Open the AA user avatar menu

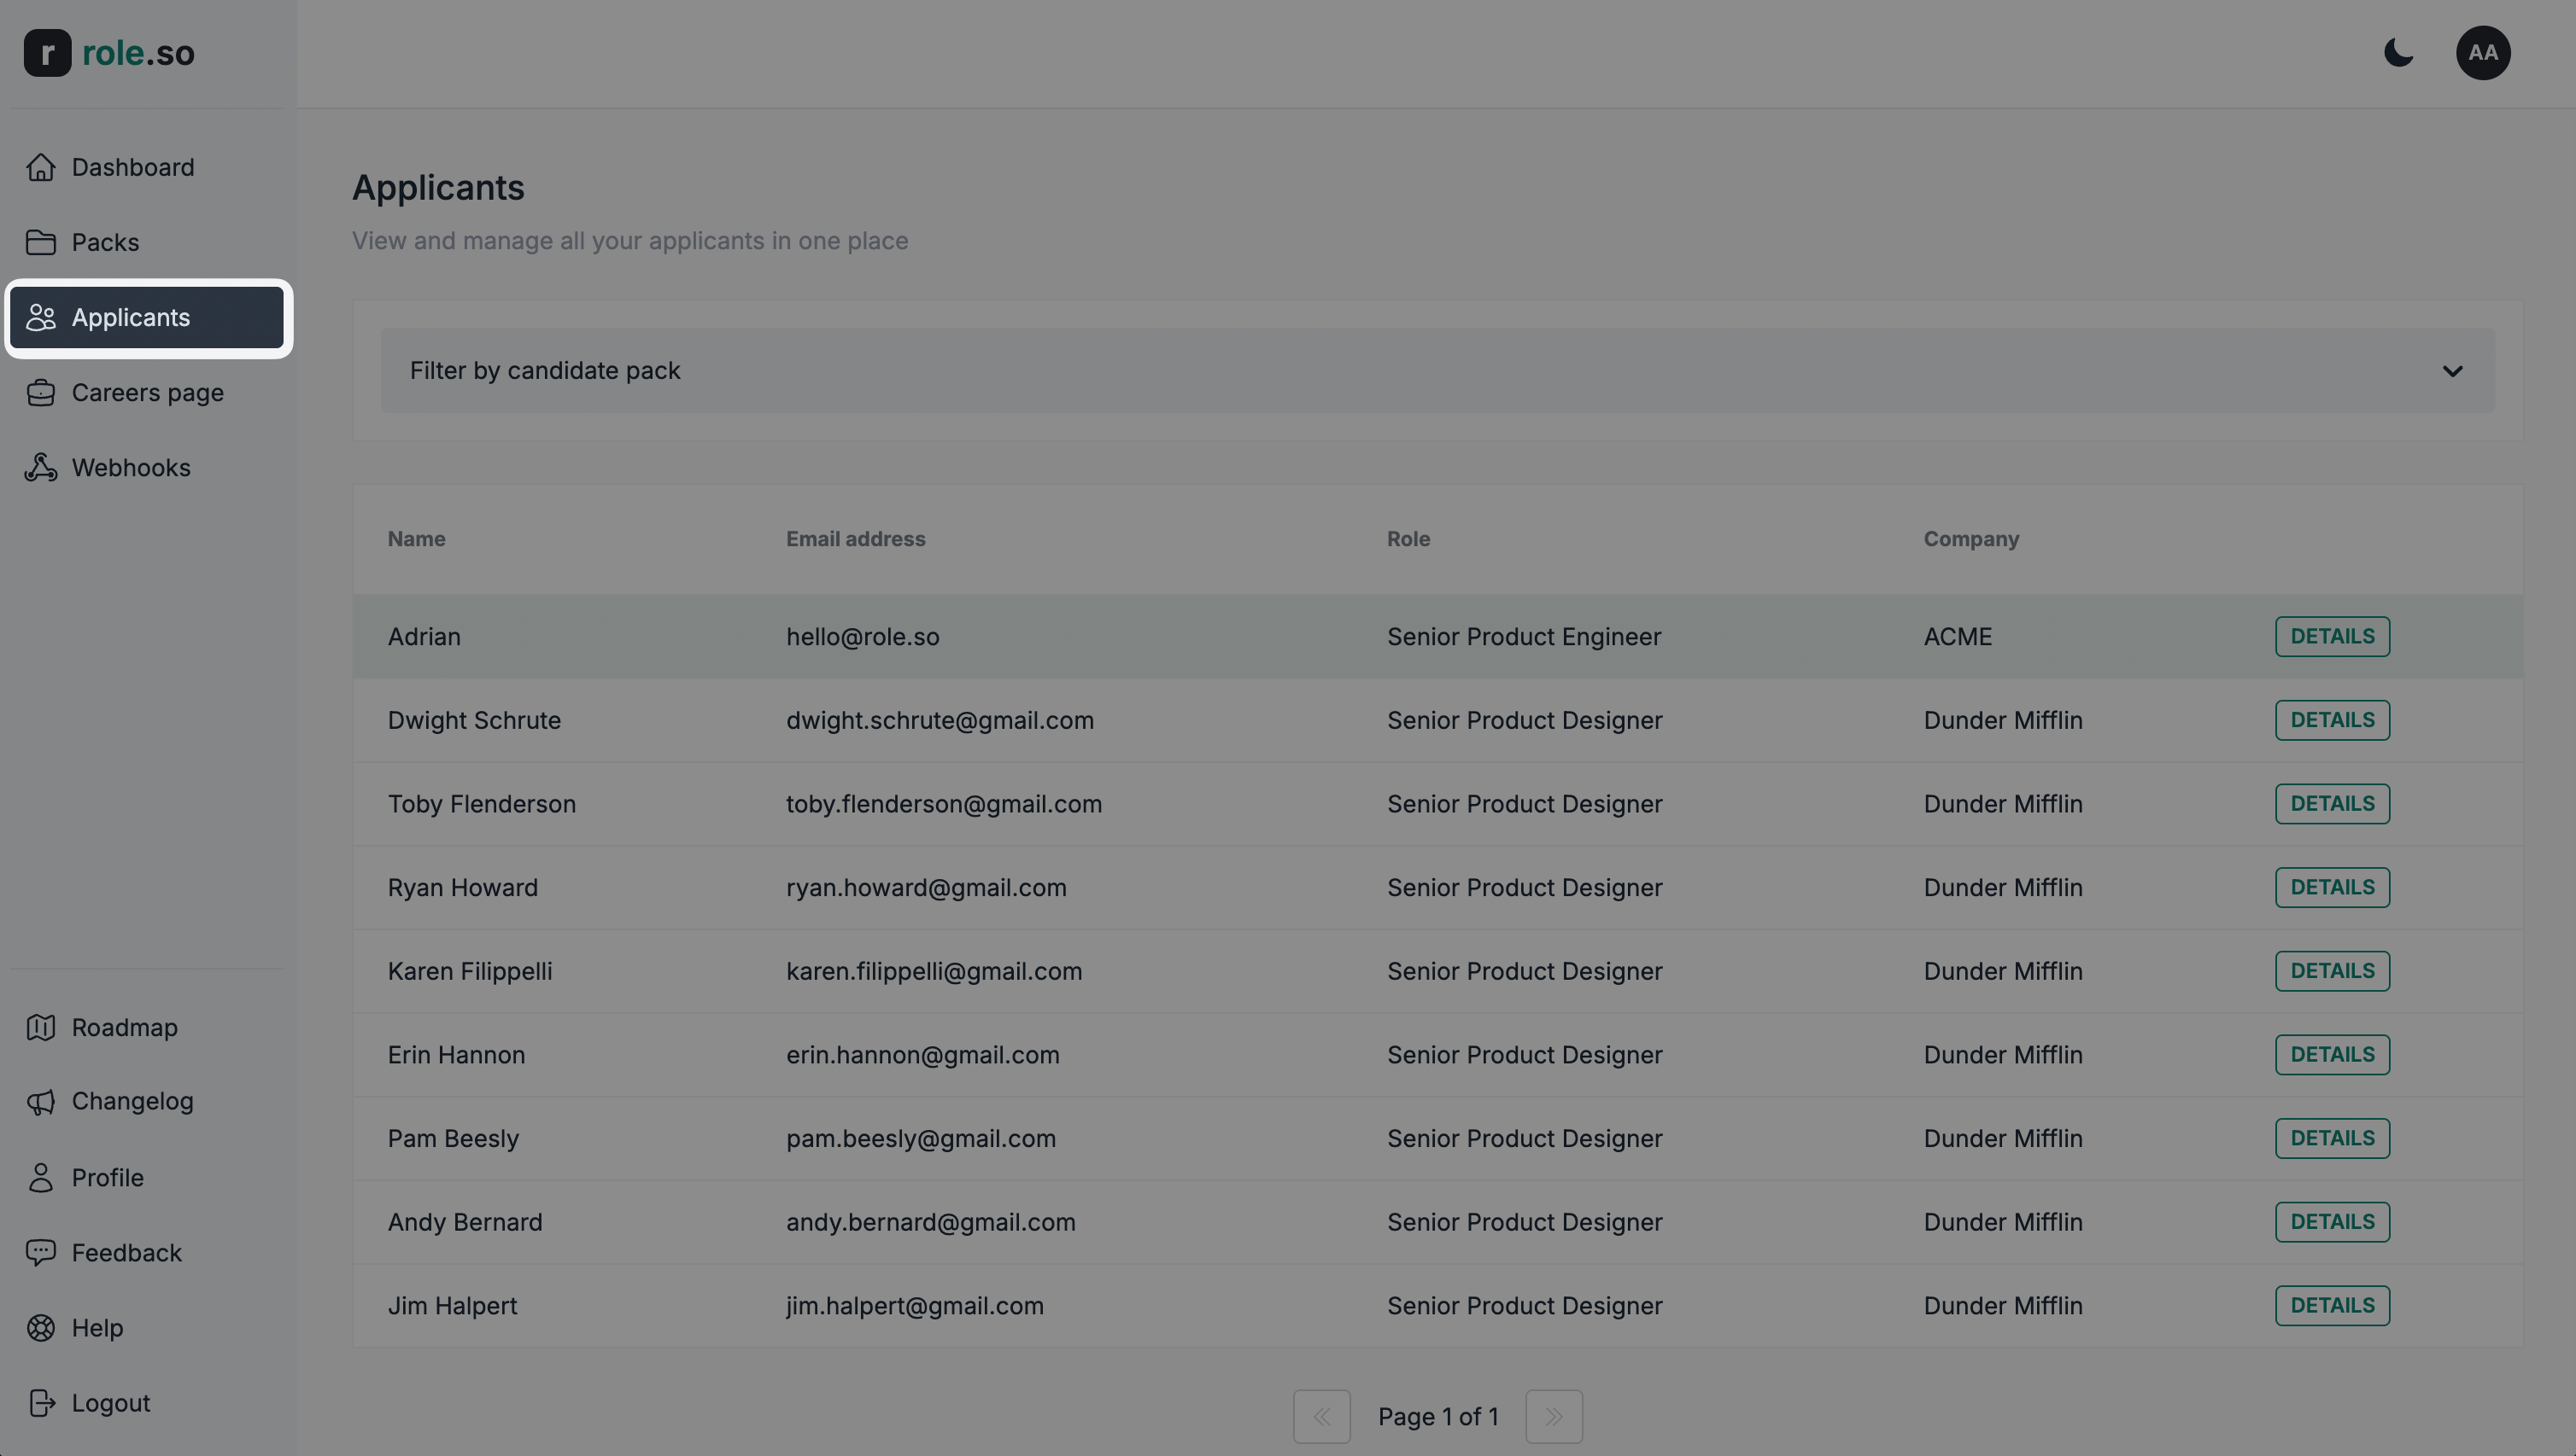[x=2484, y=53]
